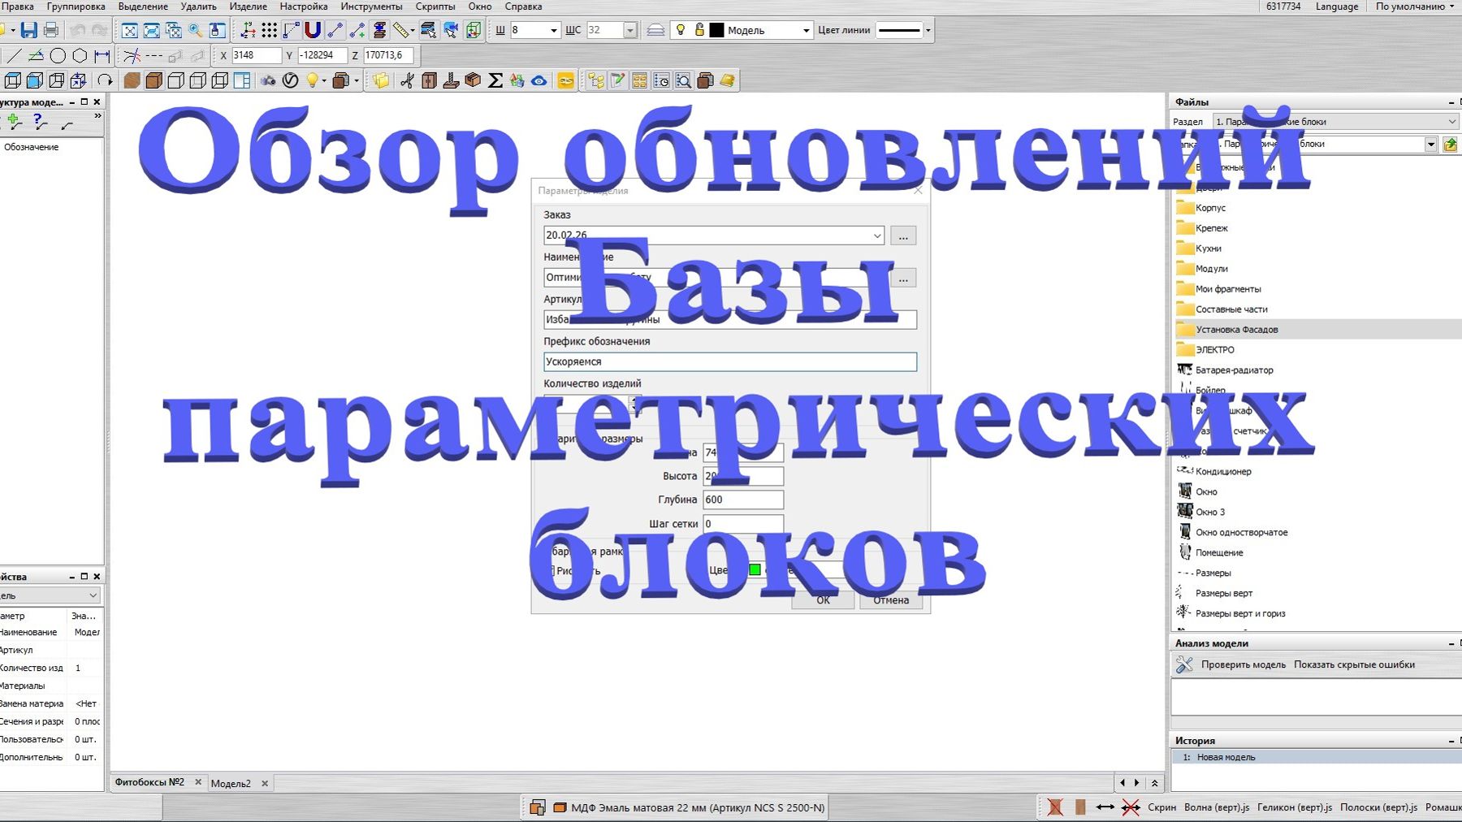This screenshot has width=1462, height=822.
Task: Open the Скрипты menu
Action: point(435,6)
